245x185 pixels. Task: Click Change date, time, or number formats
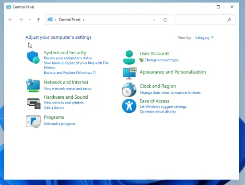(170, 92)
